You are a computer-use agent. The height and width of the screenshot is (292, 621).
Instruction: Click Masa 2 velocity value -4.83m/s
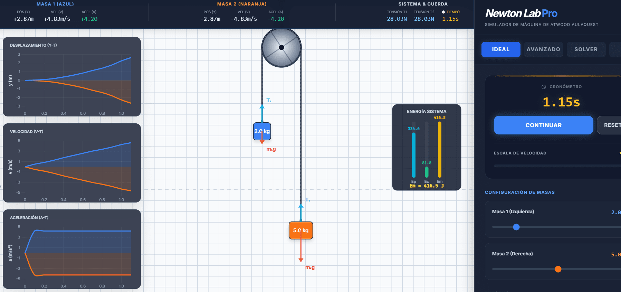[244, 19]
